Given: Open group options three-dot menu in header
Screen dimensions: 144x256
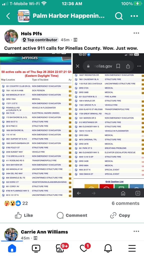Looking at the screenshot, I should tap(134, 16).
